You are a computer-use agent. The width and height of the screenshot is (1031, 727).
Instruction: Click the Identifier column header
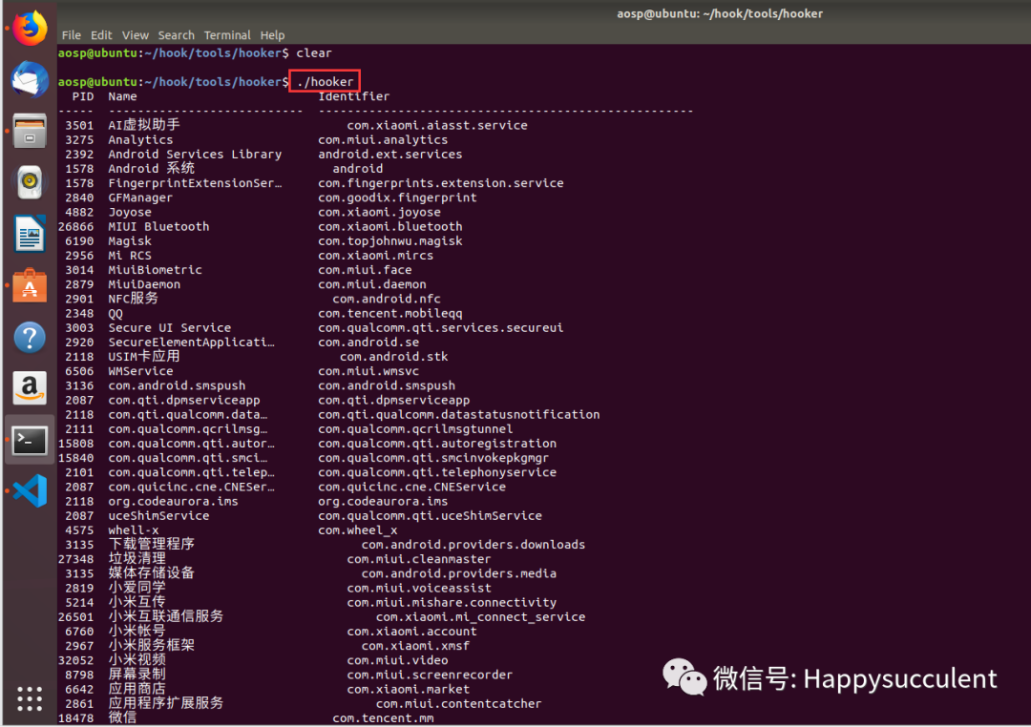[x=354, y=96]
